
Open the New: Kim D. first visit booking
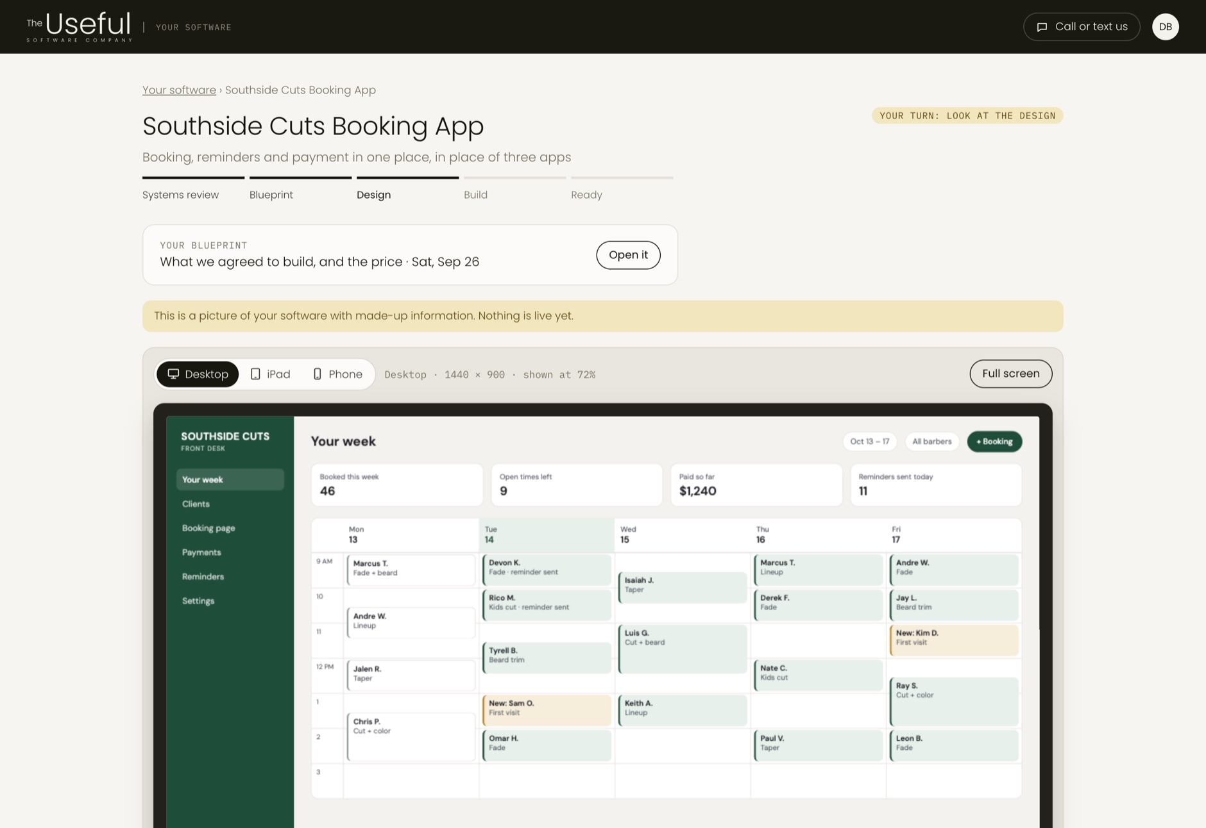point(954,640)
